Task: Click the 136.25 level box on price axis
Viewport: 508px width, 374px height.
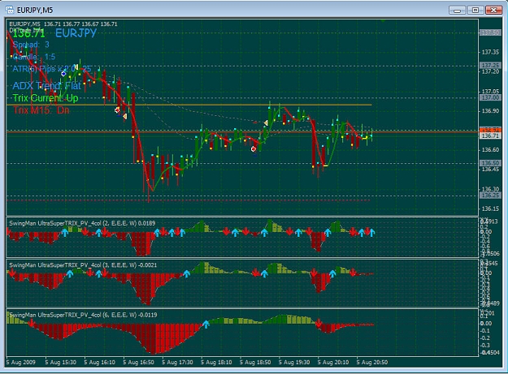Action: [x=490, y=196]
